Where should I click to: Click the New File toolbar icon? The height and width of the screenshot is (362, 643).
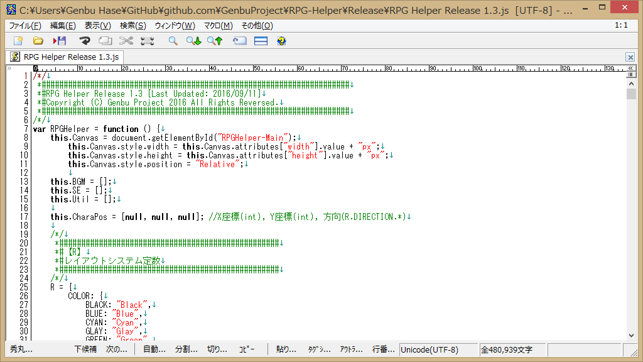(18, 41)
